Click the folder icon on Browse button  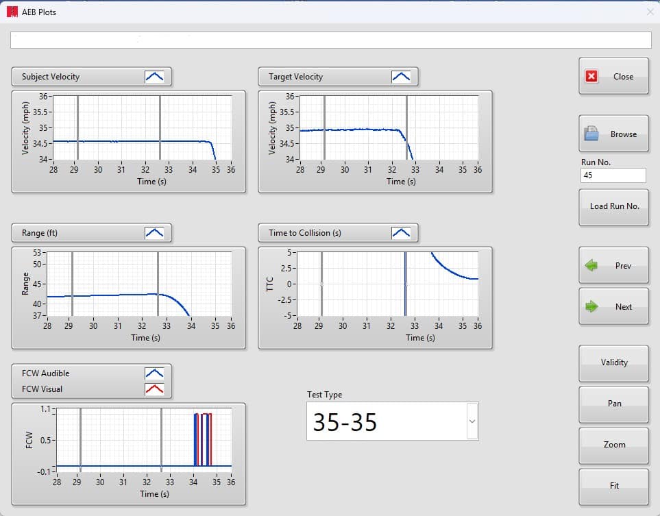pos(591,134)
